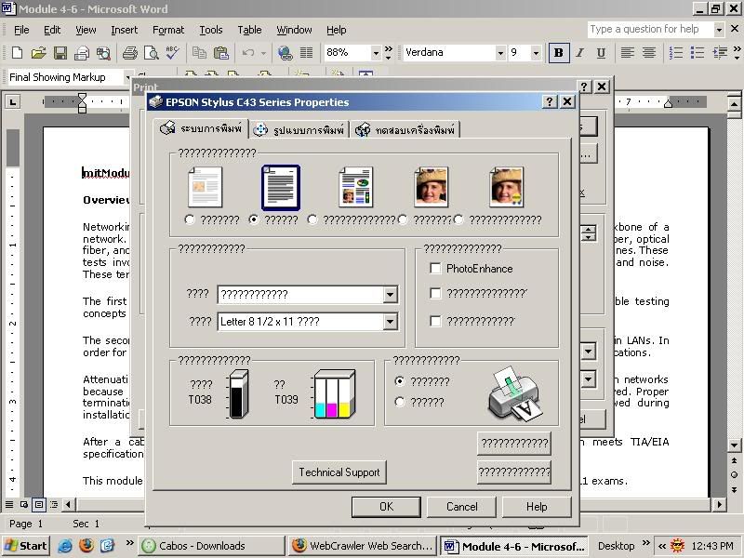Click the Bullets list icon
This screenshot has width=744, height=558.
pos(697,53)
